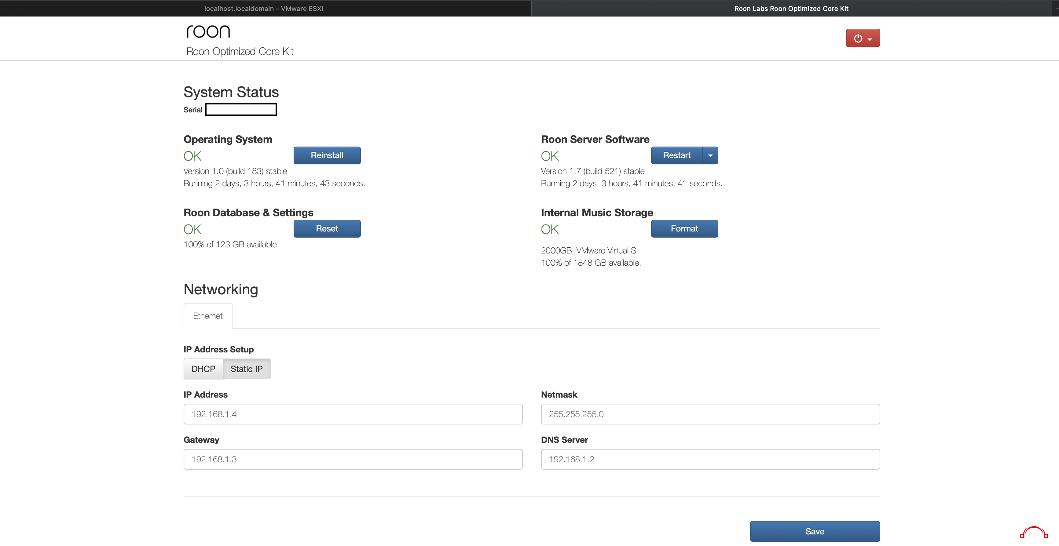1059x546 pixels.
Task: Click the Internal Music Storage OK status
Action: tap(550, 229)
